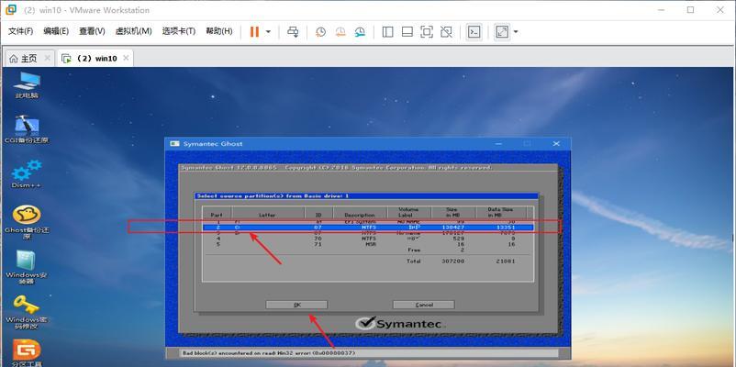Screen dimensions: 736x367
Task: Click the Letter column header
Action: (268, 215)
